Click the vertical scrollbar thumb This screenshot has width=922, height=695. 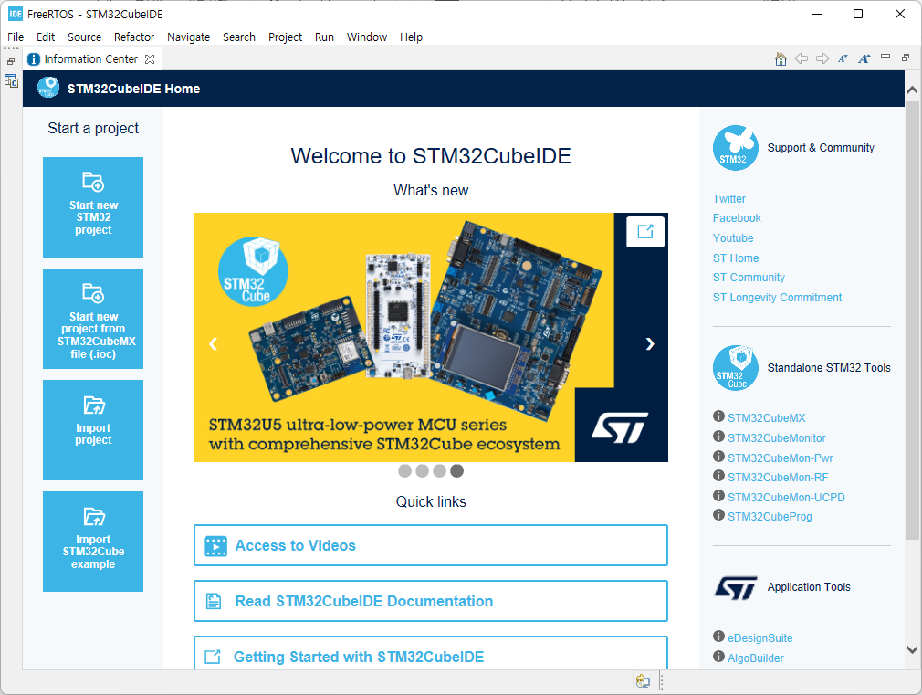pyautogui.click(x=912, y=321)
